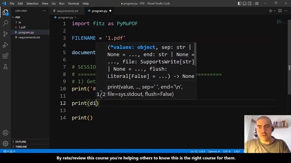Screen dimensions: 291x163
Task: Click the UTF-8 encoding status
Action: (226, 151)
